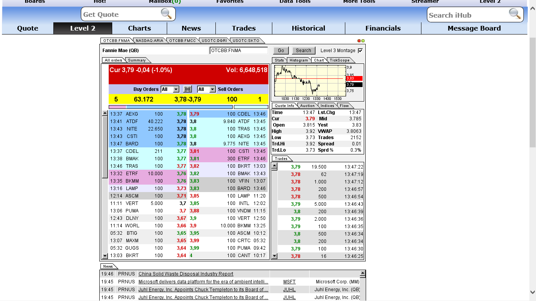Select the Quote Info tab
This screenshot has width=536, height=301.
click(x=284, y=106)
